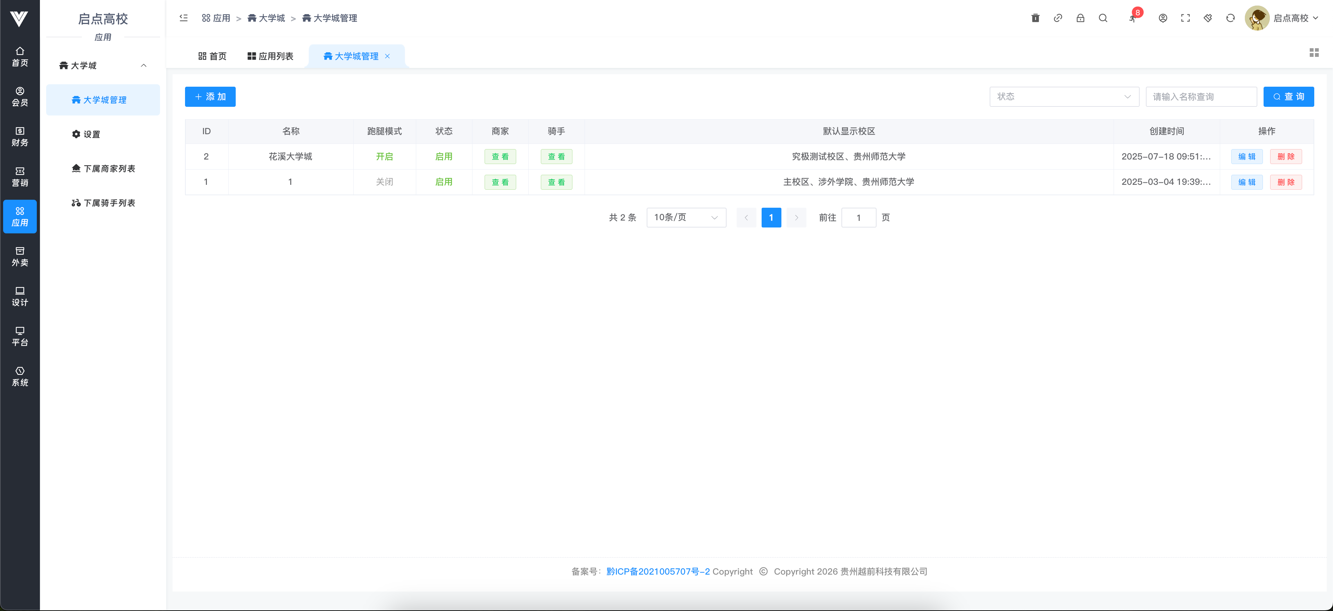
Task: Open the 黔ICP备2021005707号-2 link
Action: coord(658,571)
